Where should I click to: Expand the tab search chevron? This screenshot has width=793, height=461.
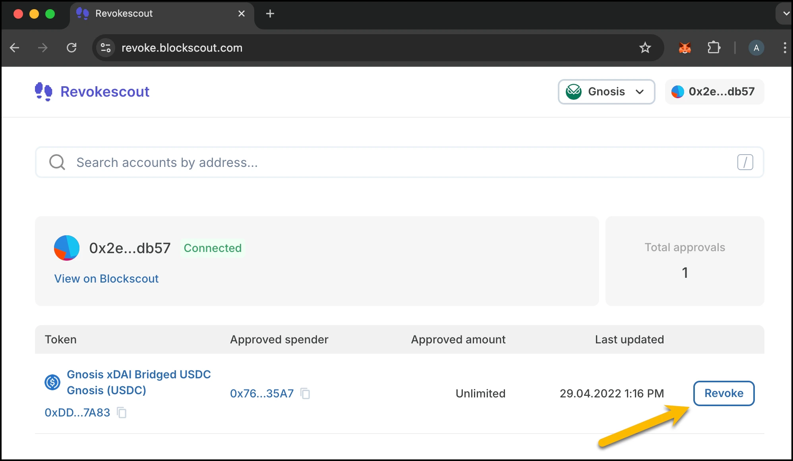click(x=785, y=14)
